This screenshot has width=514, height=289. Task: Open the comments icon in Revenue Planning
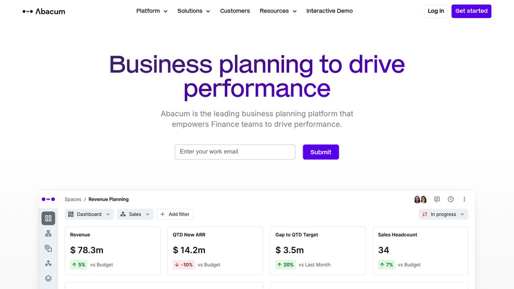click(x=437, y=199)
